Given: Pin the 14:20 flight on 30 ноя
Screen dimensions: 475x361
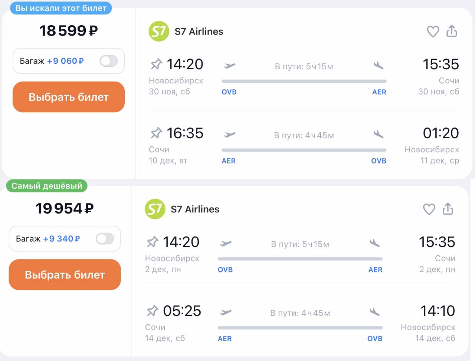Looking at the screenshot, I should (156, 64).
